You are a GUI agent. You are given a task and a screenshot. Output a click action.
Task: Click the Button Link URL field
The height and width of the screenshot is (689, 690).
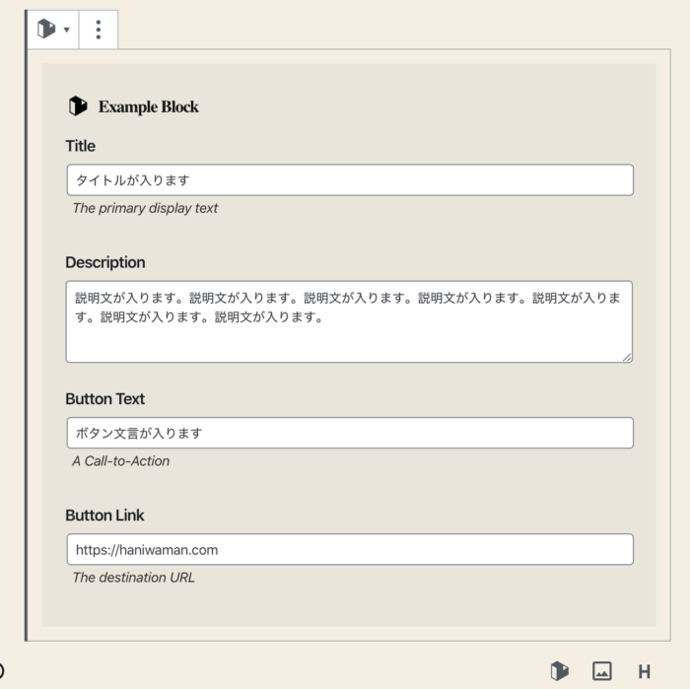350,550
